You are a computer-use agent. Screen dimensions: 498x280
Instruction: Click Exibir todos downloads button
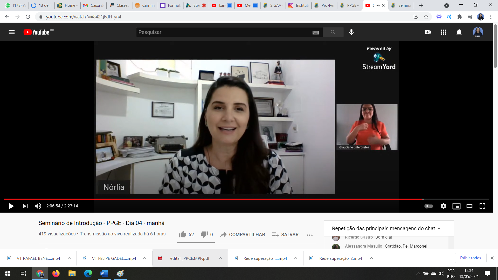pyautogui.click(x=471, y=258)
